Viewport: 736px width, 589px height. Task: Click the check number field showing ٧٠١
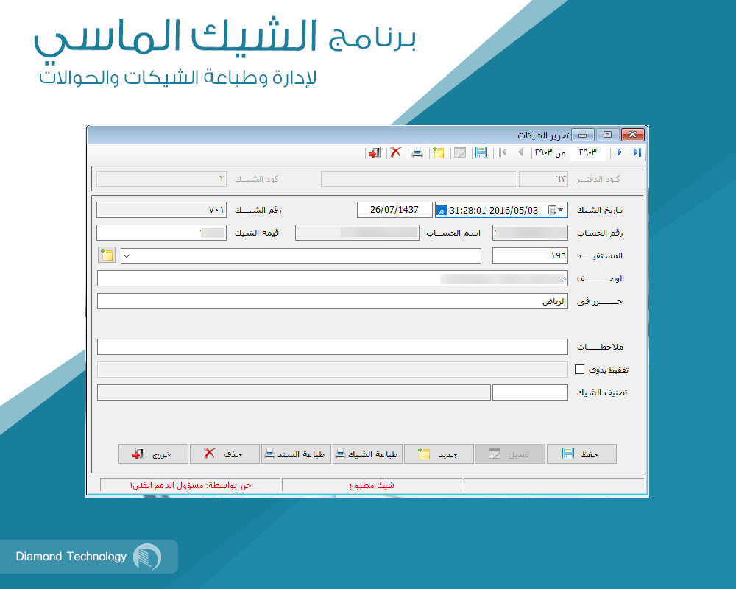click(x=161, y=210)
